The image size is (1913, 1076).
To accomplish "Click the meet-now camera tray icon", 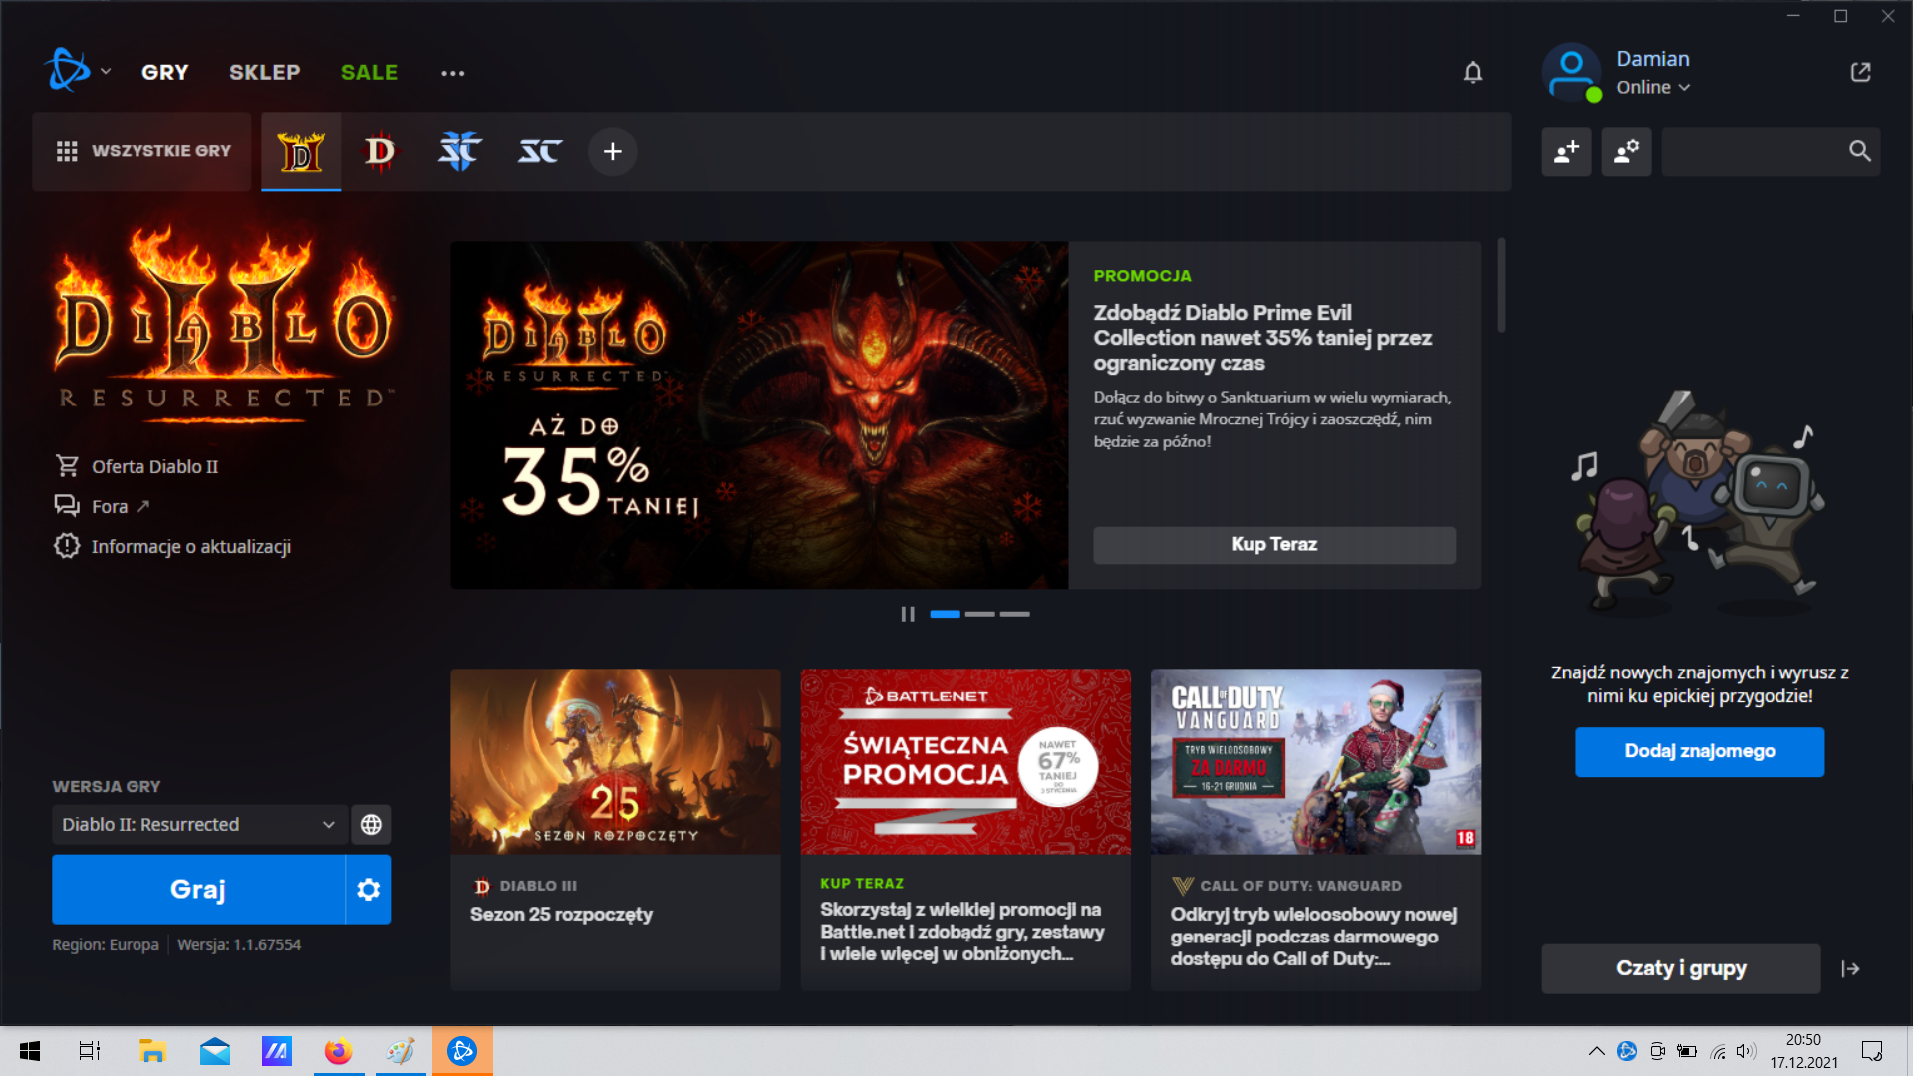I will point(1657,1051).
